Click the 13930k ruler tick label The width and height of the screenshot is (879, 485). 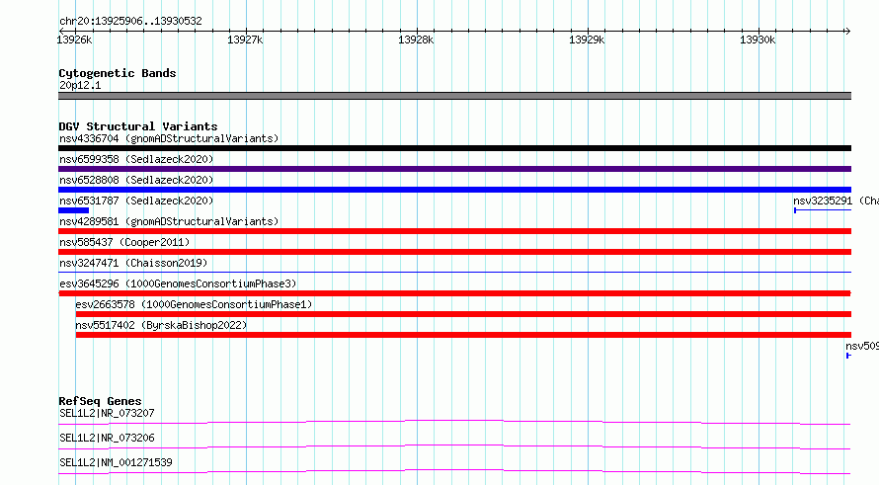[x=758, y=40]
